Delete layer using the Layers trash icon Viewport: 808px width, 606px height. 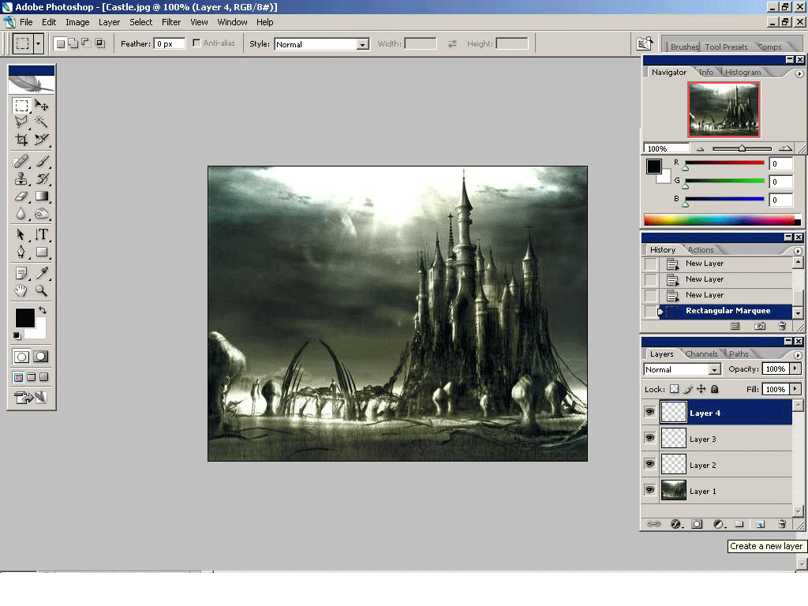point(782,524)
